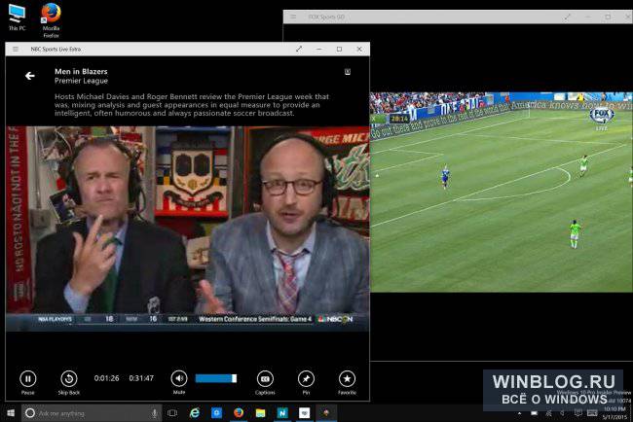Image resolution: width=633 pixels, height=422 pixels.
Task: Click the FOX soccer live video
Action: pyautogui.click(x=502, y=193)
